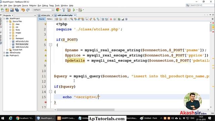
Task: Select the PhpProject1 project node
Action: point(14,55)
